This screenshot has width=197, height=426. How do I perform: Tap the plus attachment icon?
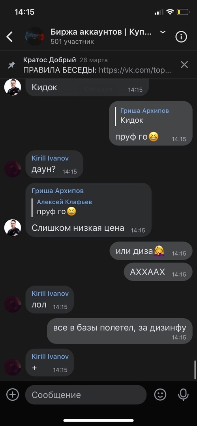(x=13, y=394)
